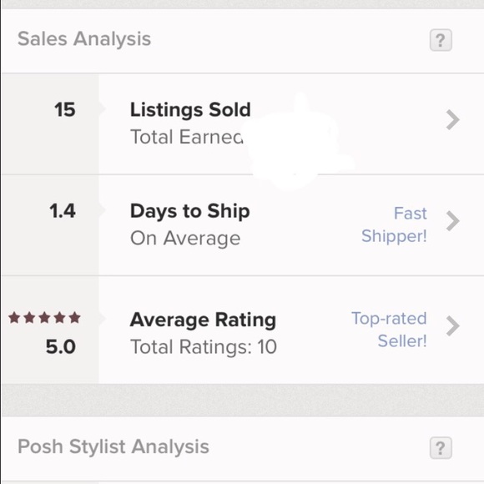Click the 5.0 rating score
The image size is (484, 484).
point(61,346)
